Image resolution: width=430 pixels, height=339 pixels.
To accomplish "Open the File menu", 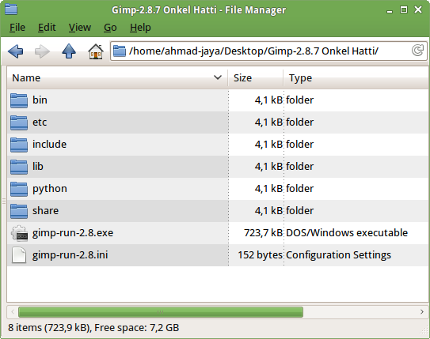I will point(17,28).
